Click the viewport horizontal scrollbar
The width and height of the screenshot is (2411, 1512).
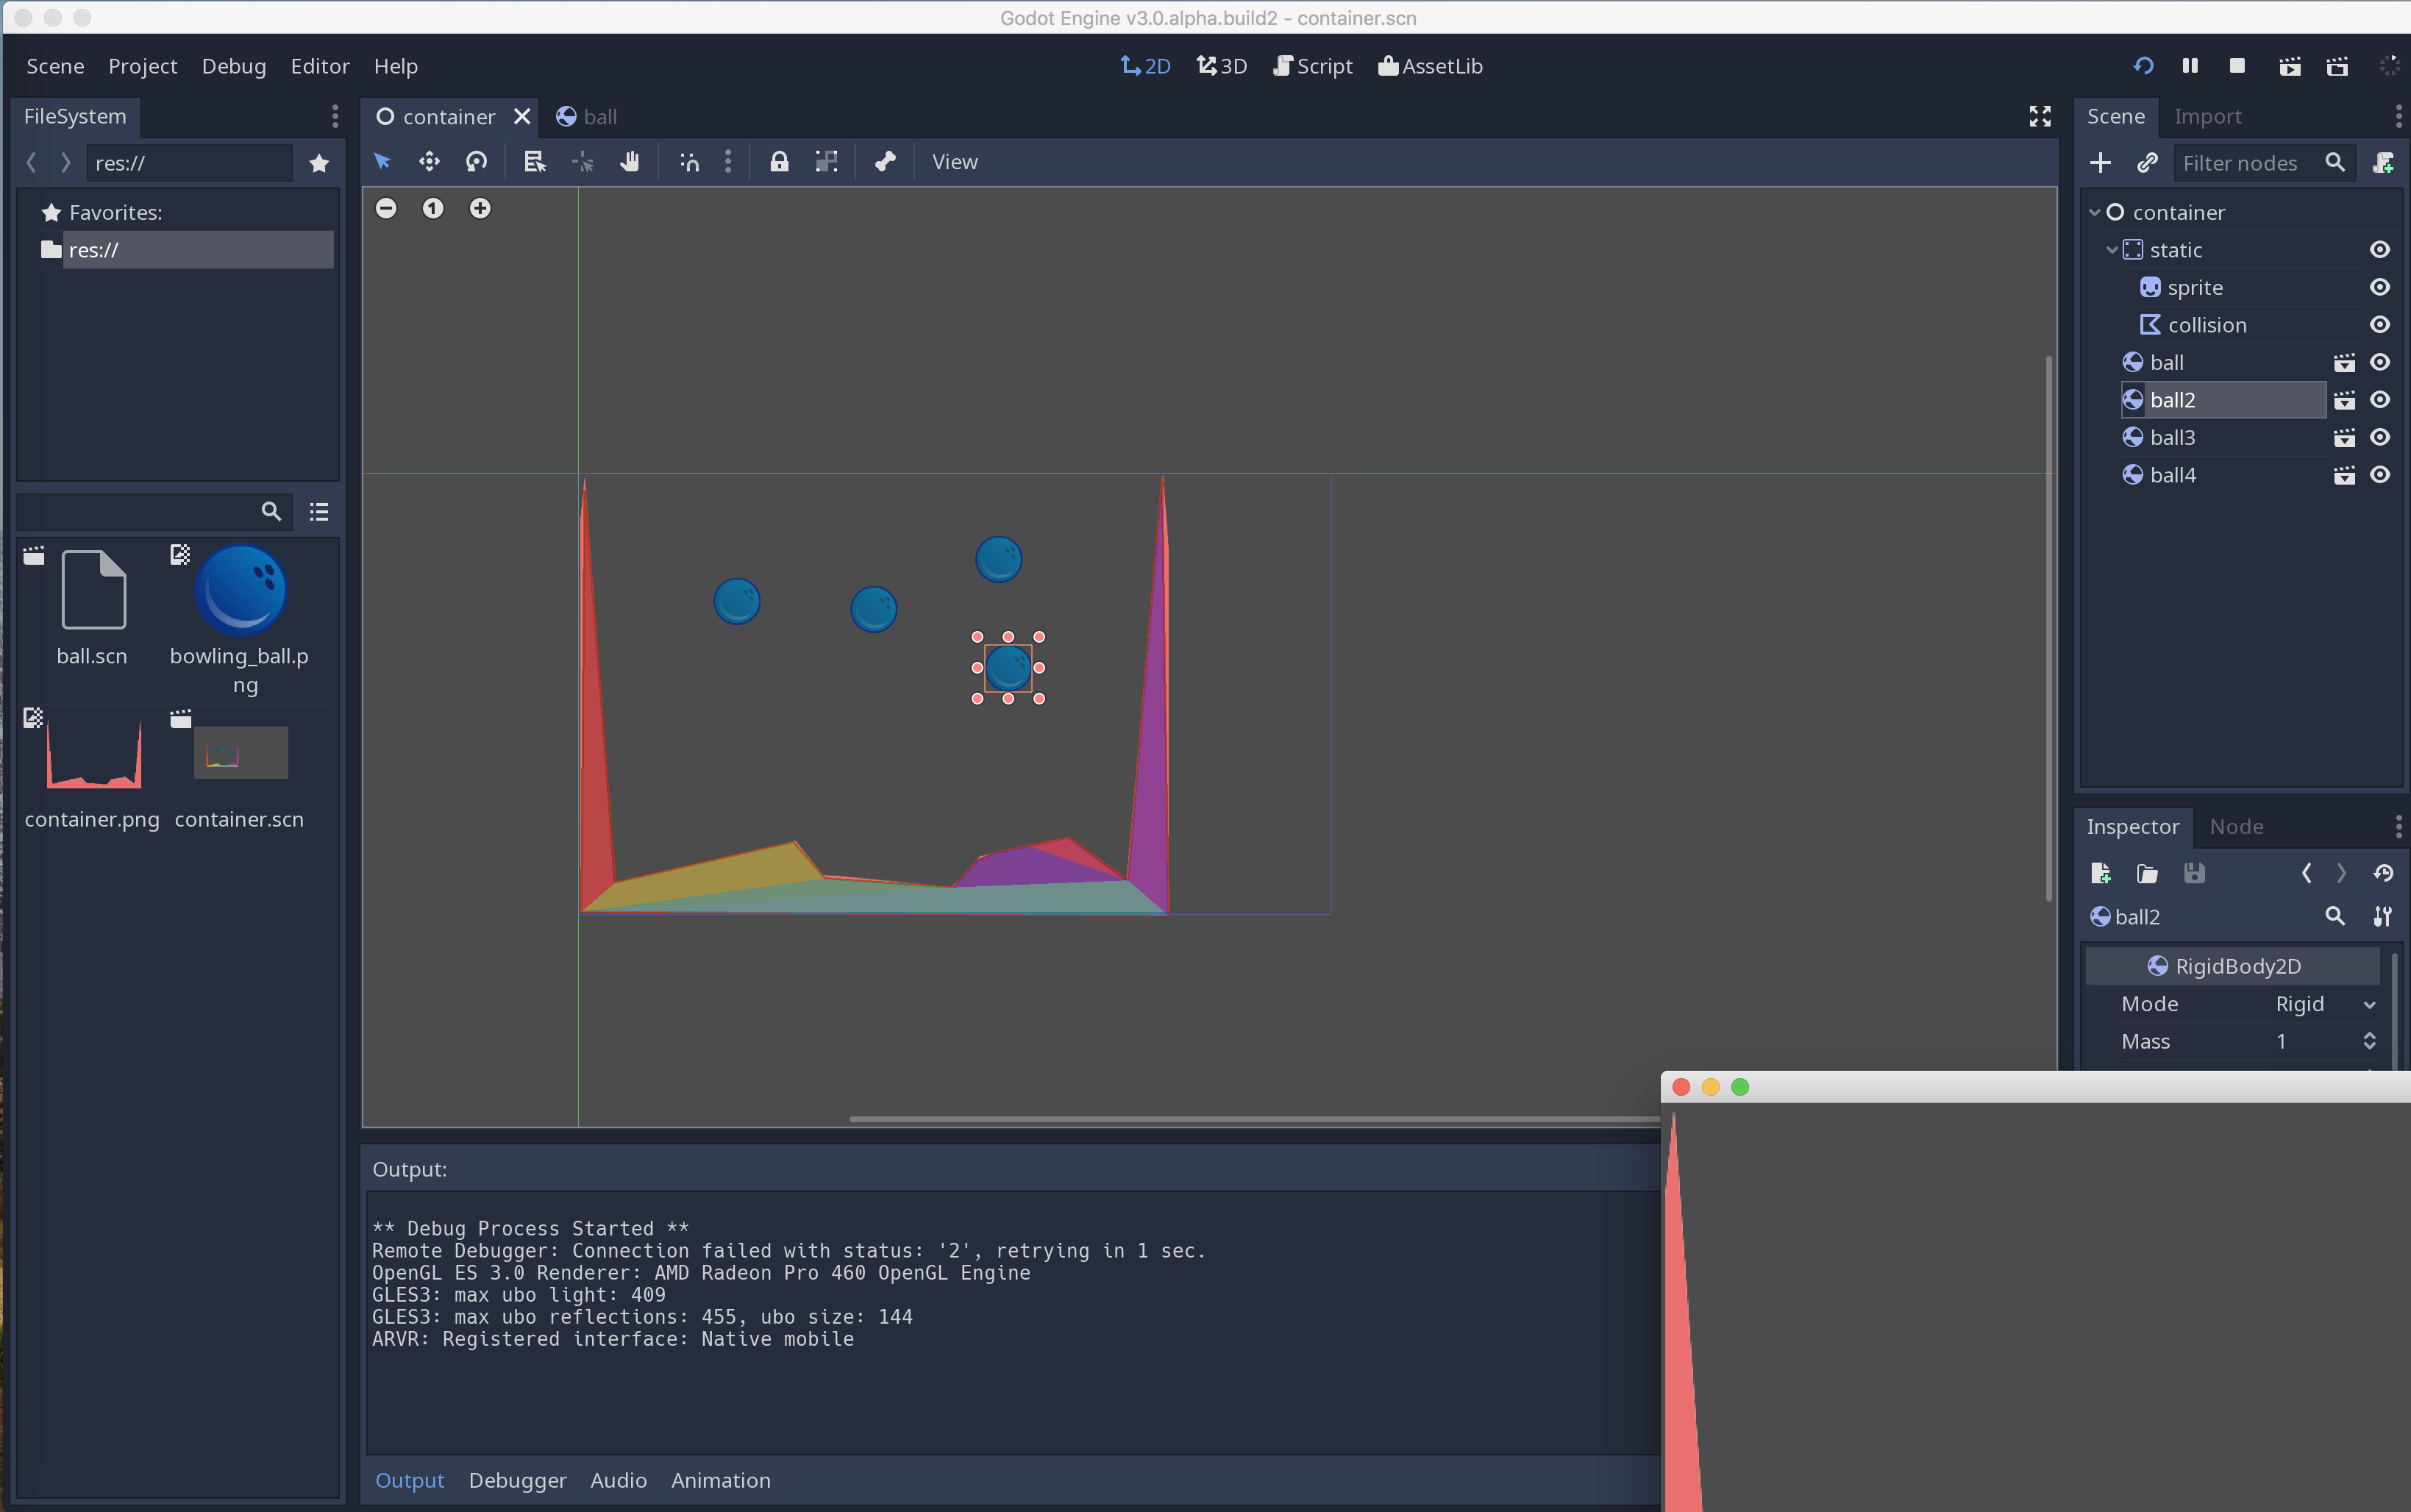point(1254,1119)
